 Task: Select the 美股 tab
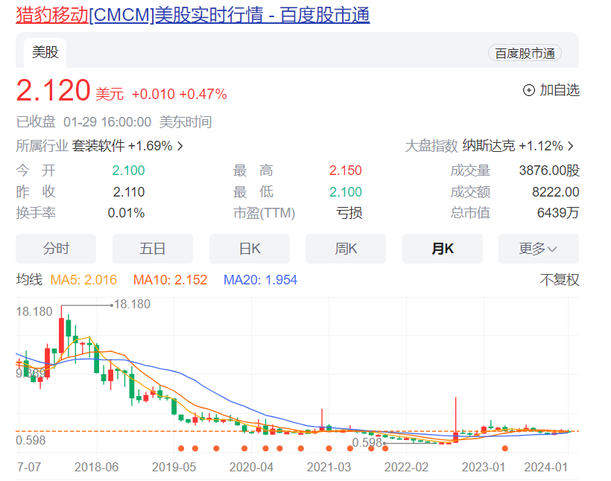[x=45, y=52]
